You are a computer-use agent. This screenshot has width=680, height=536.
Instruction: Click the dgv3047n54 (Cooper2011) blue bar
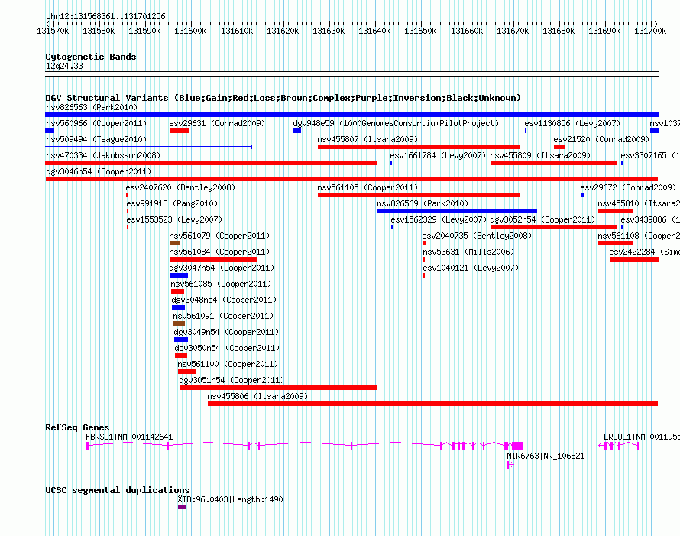(179, 275)
